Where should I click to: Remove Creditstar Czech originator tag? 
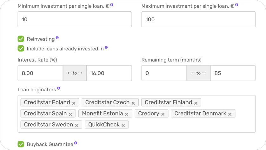133,103
